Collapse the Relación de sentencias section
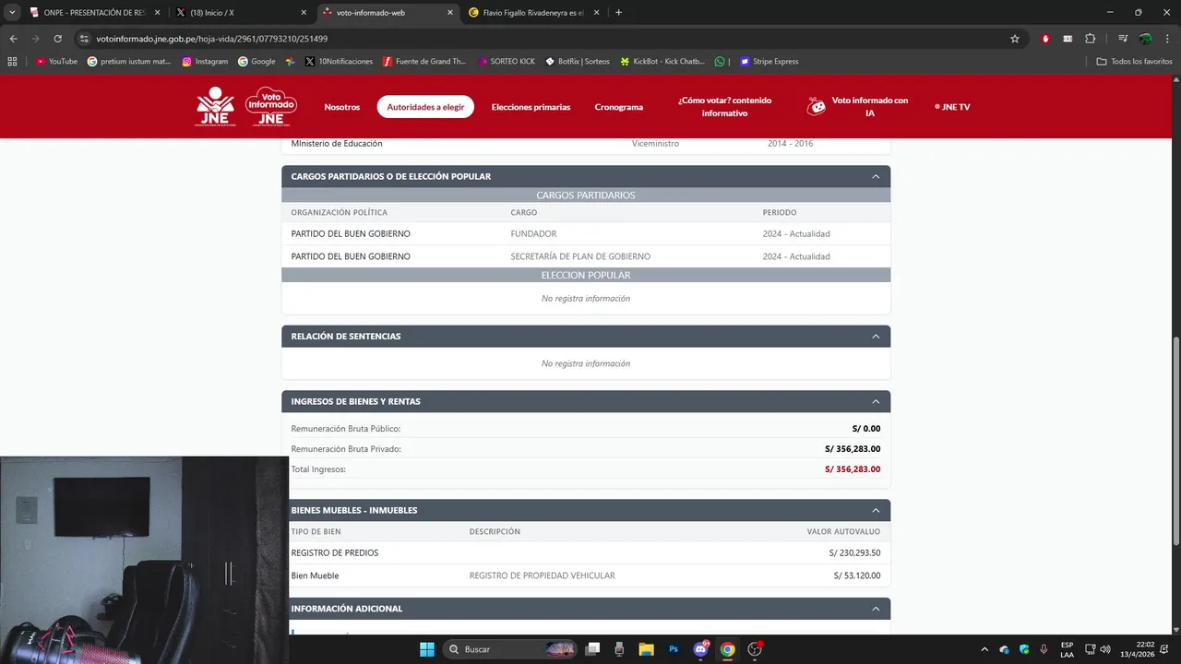This screenshot has width=1181, height=664. tap(876, 336)
